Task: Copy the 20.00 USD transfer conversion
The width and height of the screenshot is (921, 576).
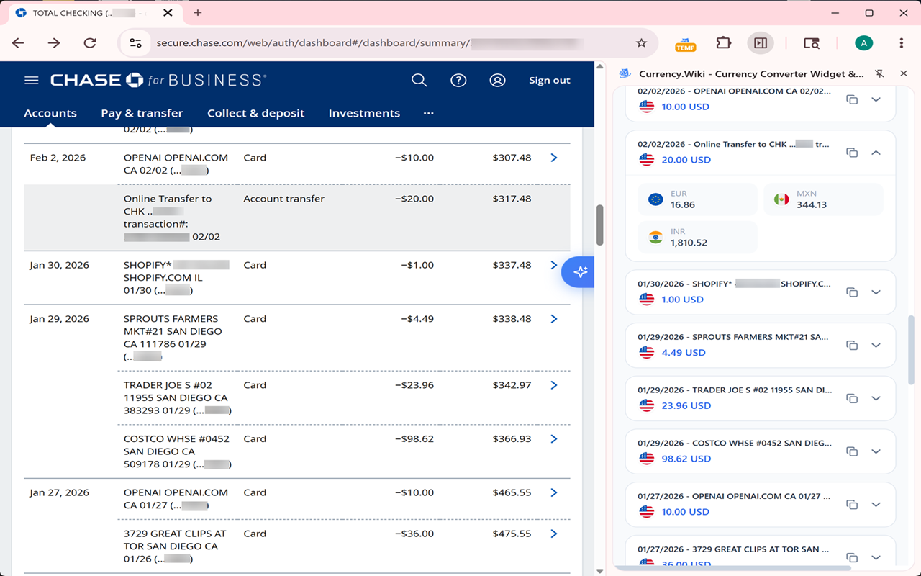Action: [852, 153]
